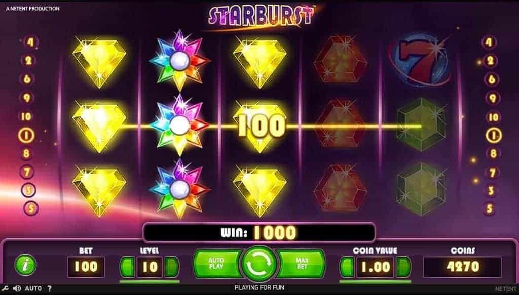Mute sound with the speaker icon

point(17,288)
